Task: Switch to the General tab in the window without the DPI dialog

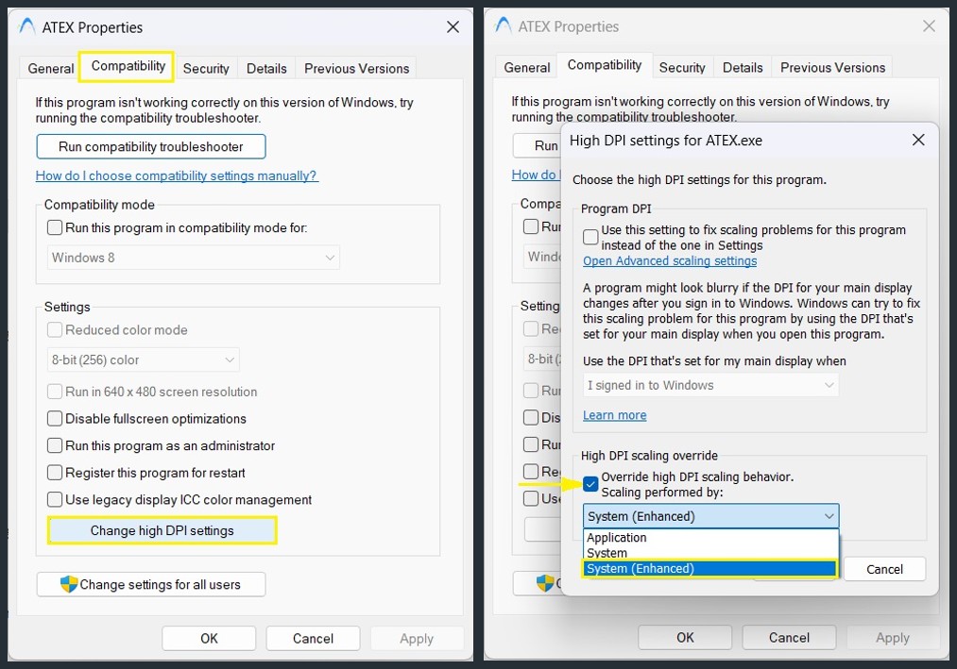Action: pos(51,68)
